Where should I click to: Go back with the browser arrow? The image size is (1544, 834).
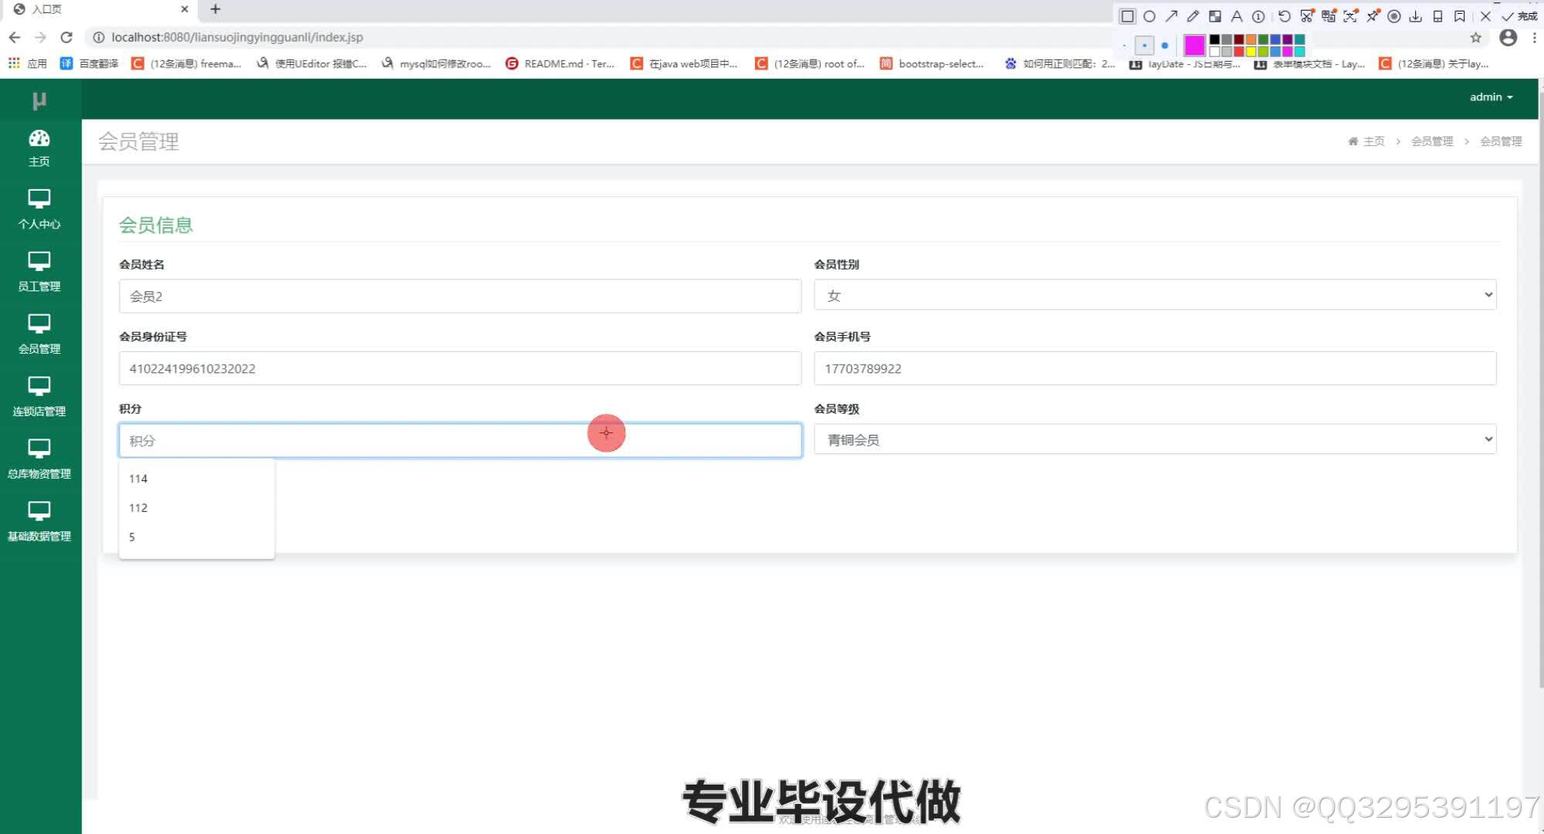(x=15, y=37)
